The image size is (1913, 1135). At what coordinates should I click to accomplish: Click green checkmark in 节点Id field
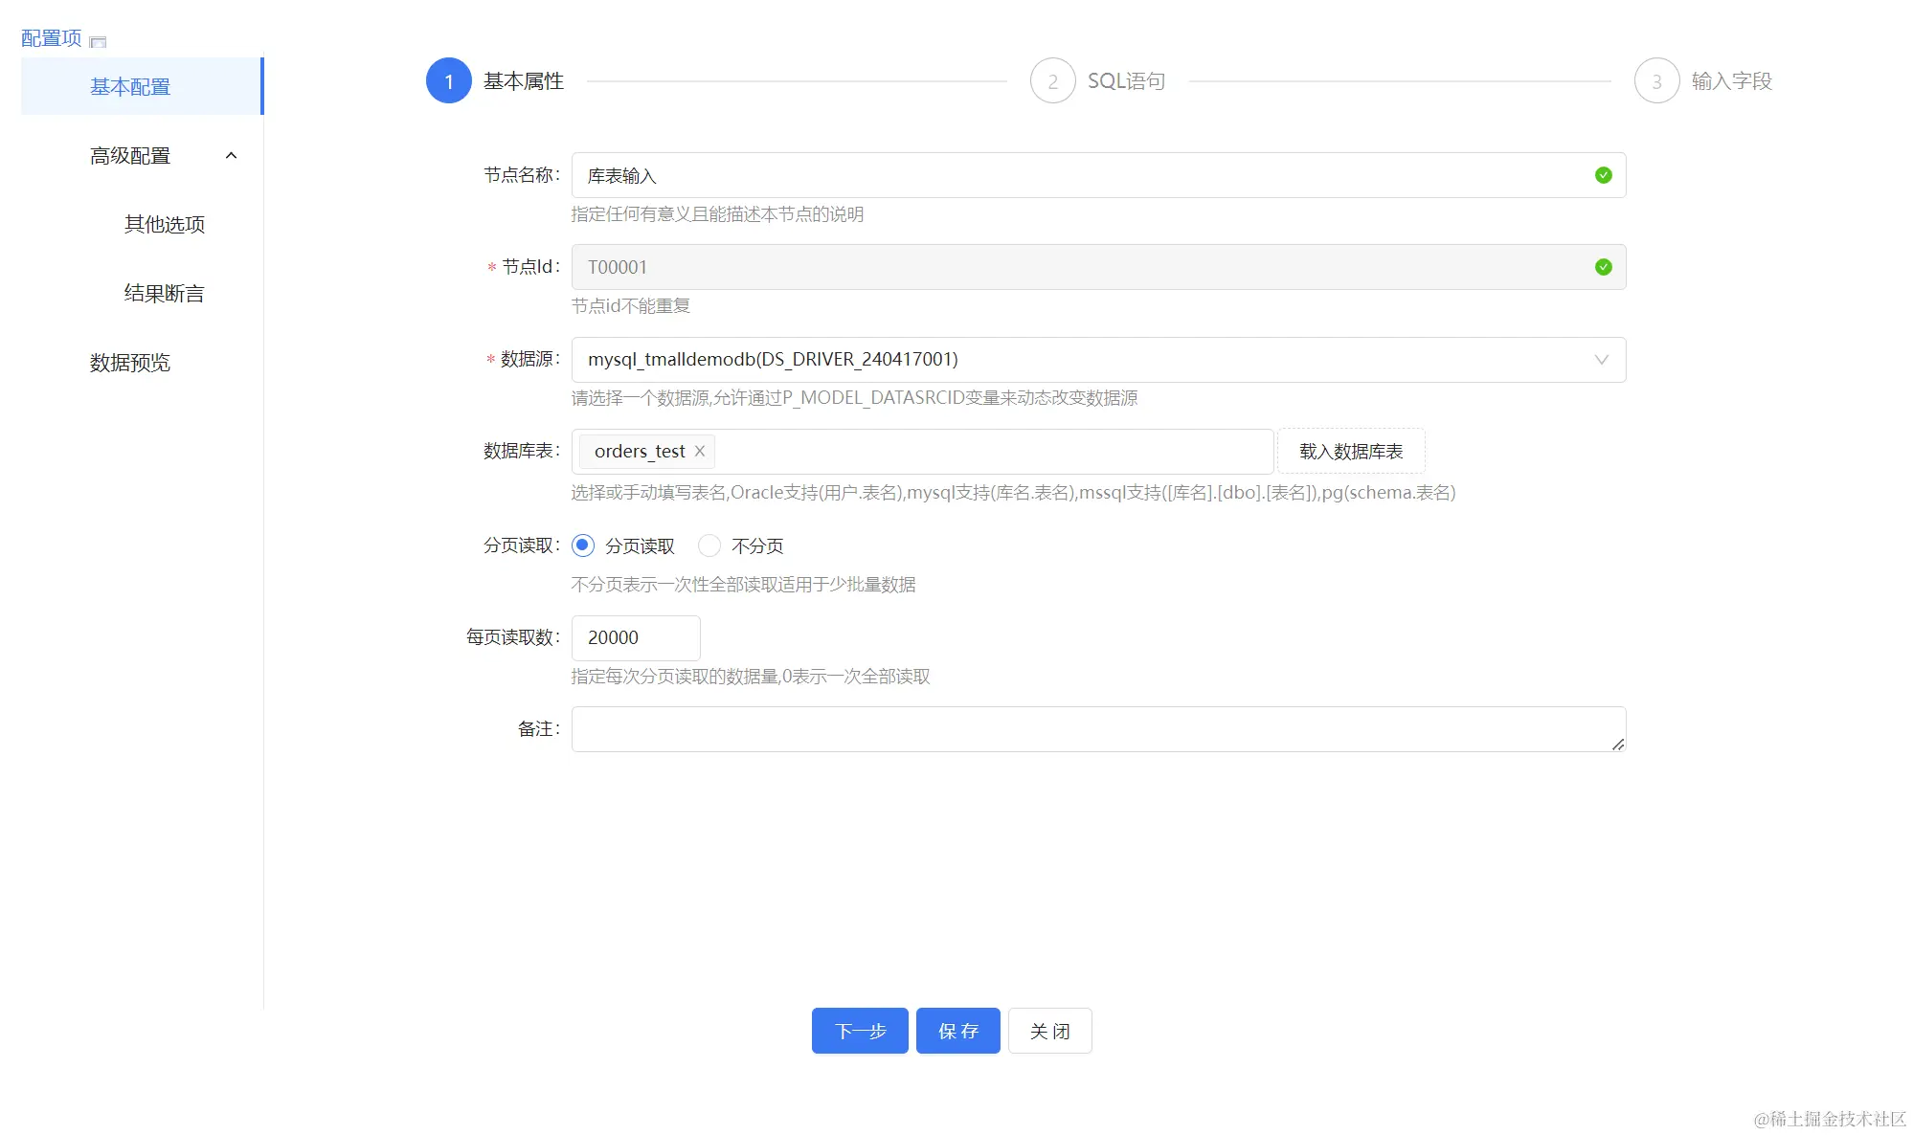1603,267
